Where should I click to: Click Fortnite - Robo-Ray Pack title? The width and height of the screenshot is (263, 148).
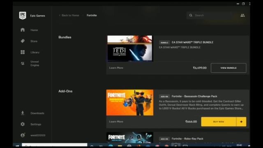[x=187, y=139]
